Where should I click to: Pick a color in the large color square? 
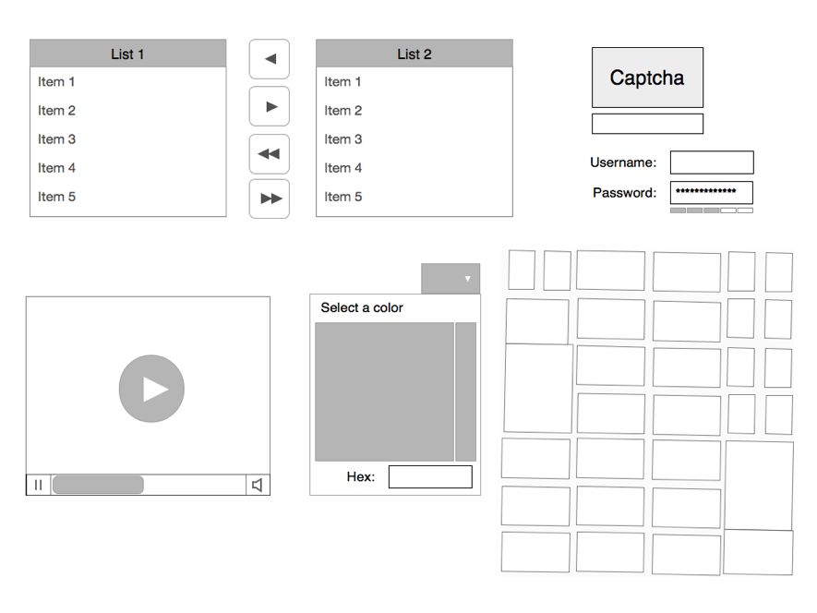[385, 391]
